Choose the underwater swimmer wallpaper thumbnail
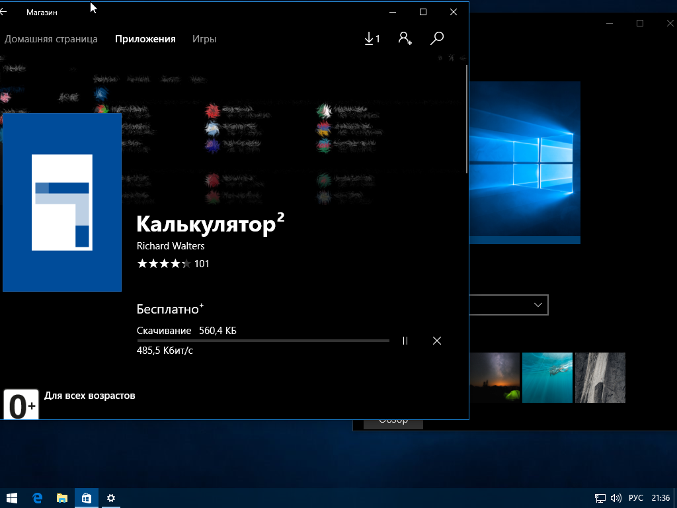This screenshot has width=677, height=508. click(x=547, y=378)
